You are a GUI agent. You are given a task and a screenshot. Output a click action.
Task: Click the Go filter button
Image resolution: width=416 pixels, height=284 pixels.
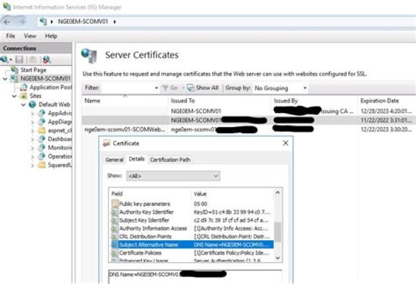coord(170,88)
